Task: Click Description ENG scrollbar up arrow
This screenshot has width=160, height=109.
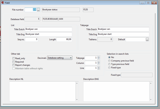Action: 151,83
